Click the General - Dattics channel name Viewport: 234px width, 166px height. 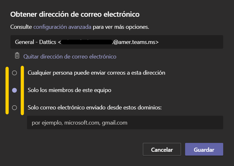[x=36, y=42]
